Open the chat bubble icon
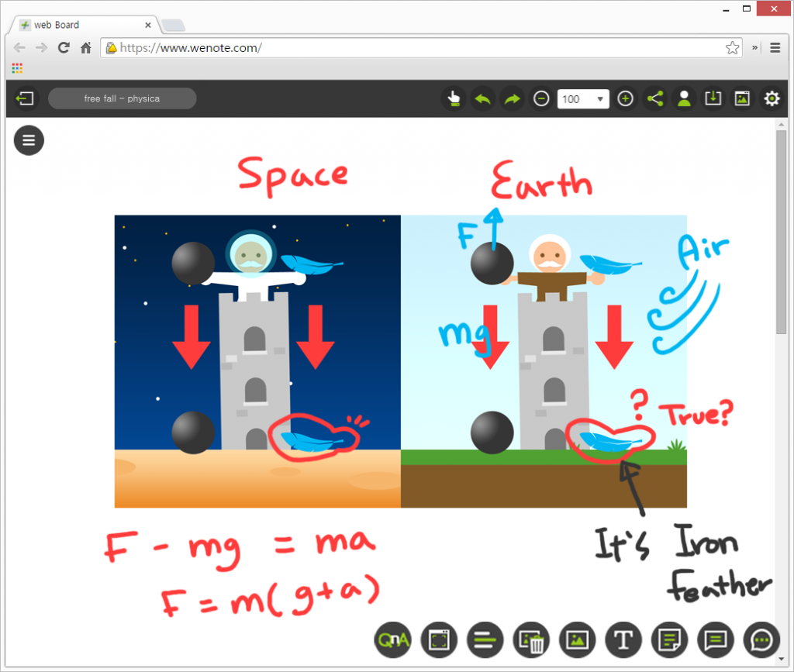 click(761, 640)
